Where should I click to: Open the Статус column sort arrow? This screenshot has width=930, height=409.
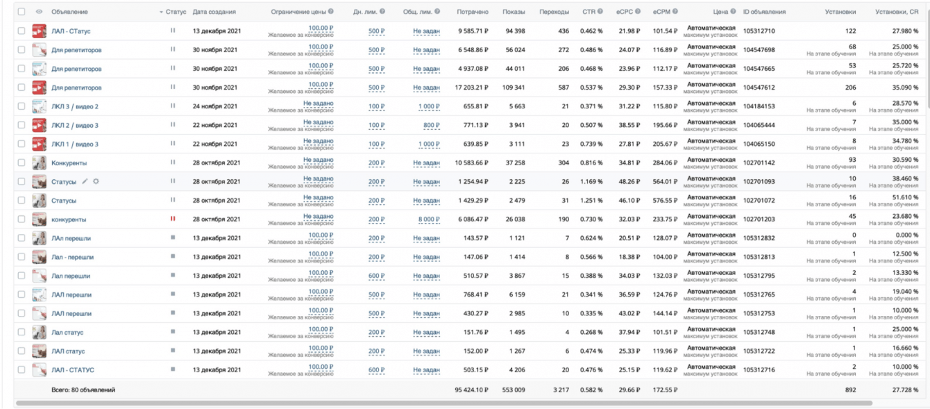[x=162, y=12]
